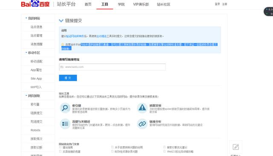
Task: Click the 注册 link
Action: pos(225,4)
